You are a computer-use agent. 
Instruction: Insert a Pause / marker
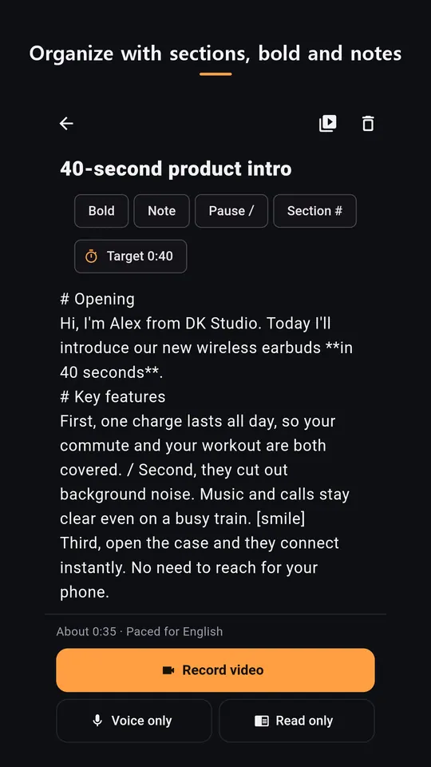click(x=231, y=211)
